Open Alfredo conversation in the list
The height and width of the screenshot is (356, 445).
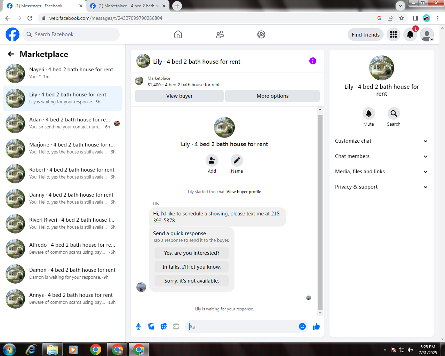63,249
